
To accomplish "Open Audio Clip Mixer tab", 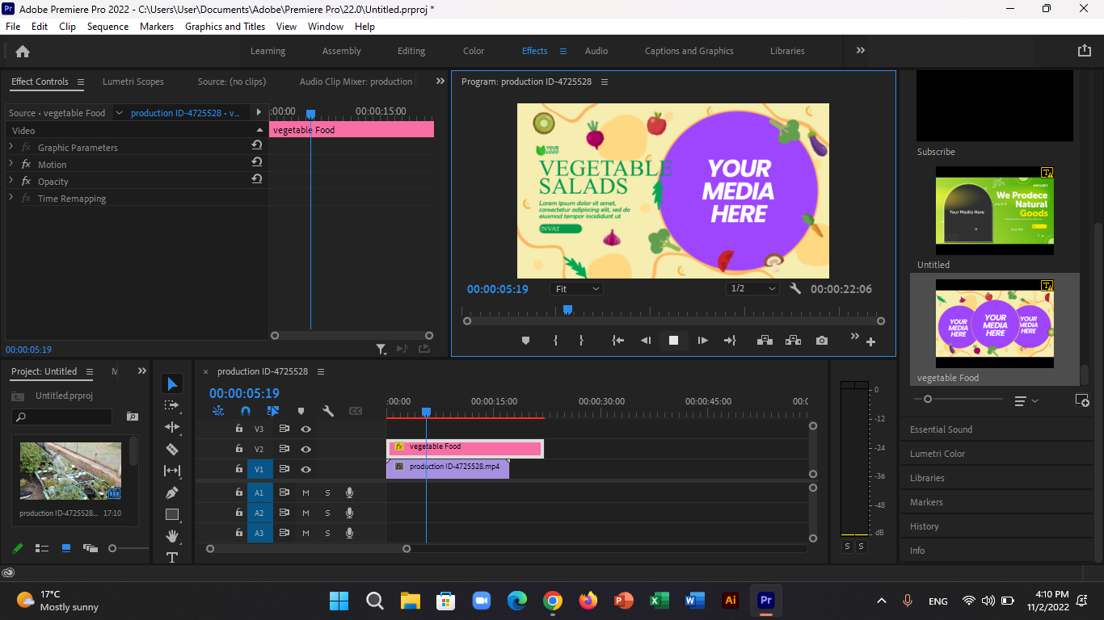I will click(356, 82).
